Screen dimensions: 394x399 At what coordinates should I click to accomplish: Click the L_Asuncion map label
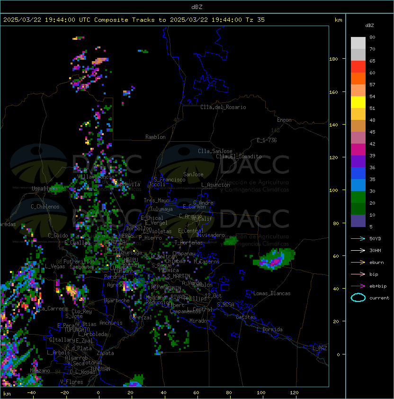click(x=215, y=185)
